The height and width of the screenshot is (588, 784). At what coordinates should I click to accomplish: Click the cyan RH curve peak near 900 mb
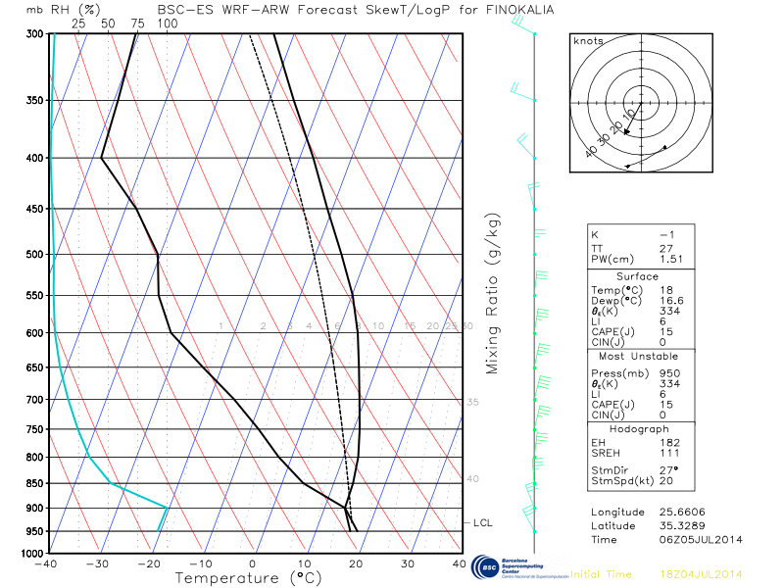point(168,508)
